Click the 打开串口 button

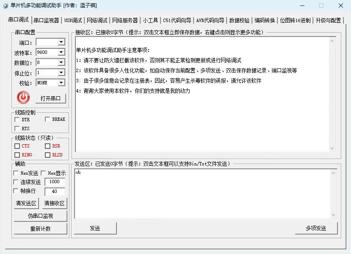click(x=50, y=98)
